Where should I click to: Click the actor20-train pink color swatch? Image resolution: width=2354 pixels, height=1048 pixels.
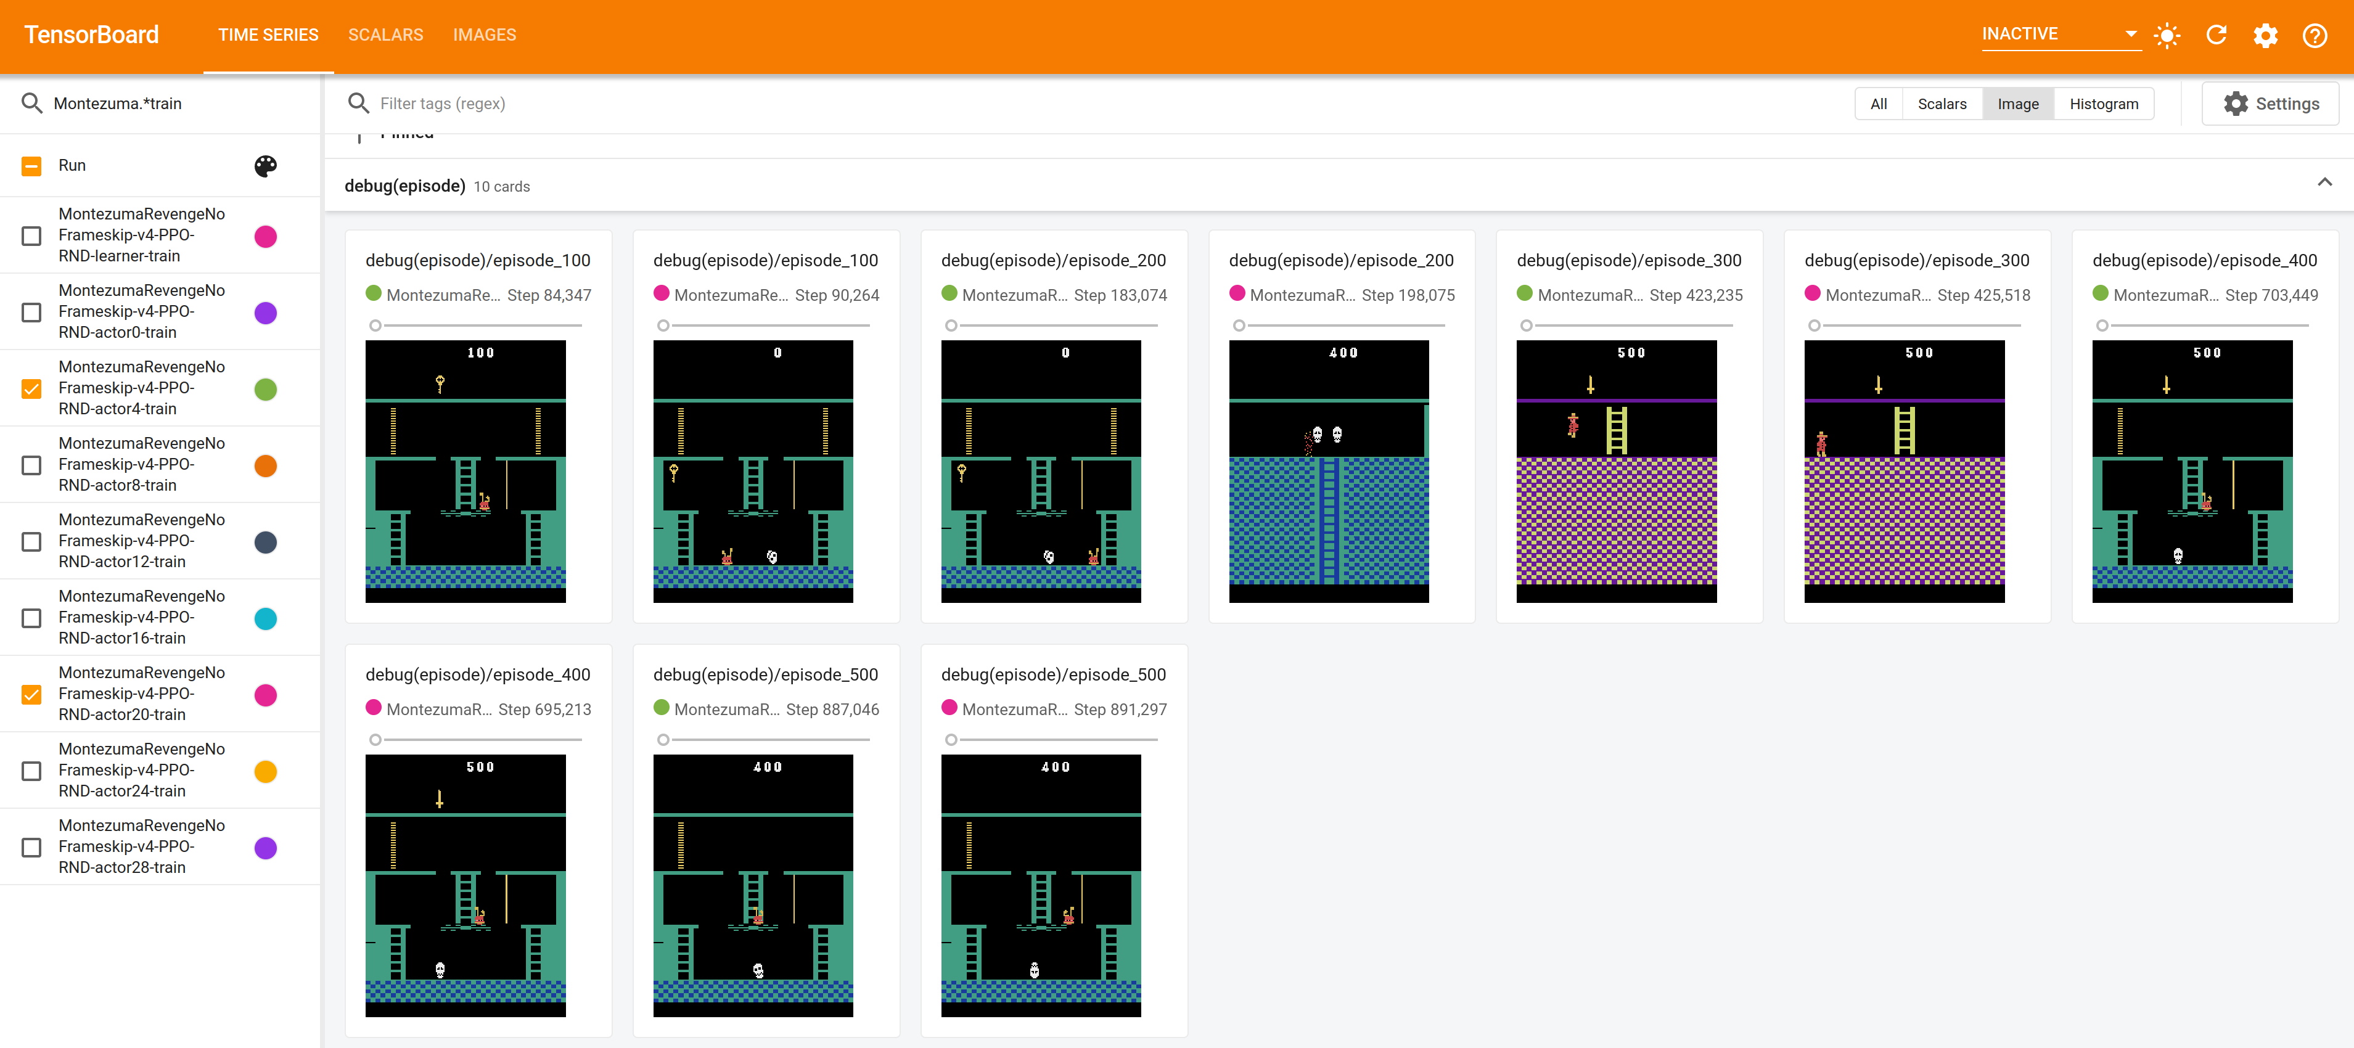266,695
